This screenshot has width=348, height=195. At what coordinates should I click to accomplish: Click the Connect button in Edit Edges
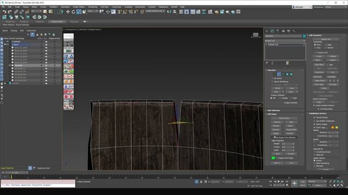tap(290, 134)
